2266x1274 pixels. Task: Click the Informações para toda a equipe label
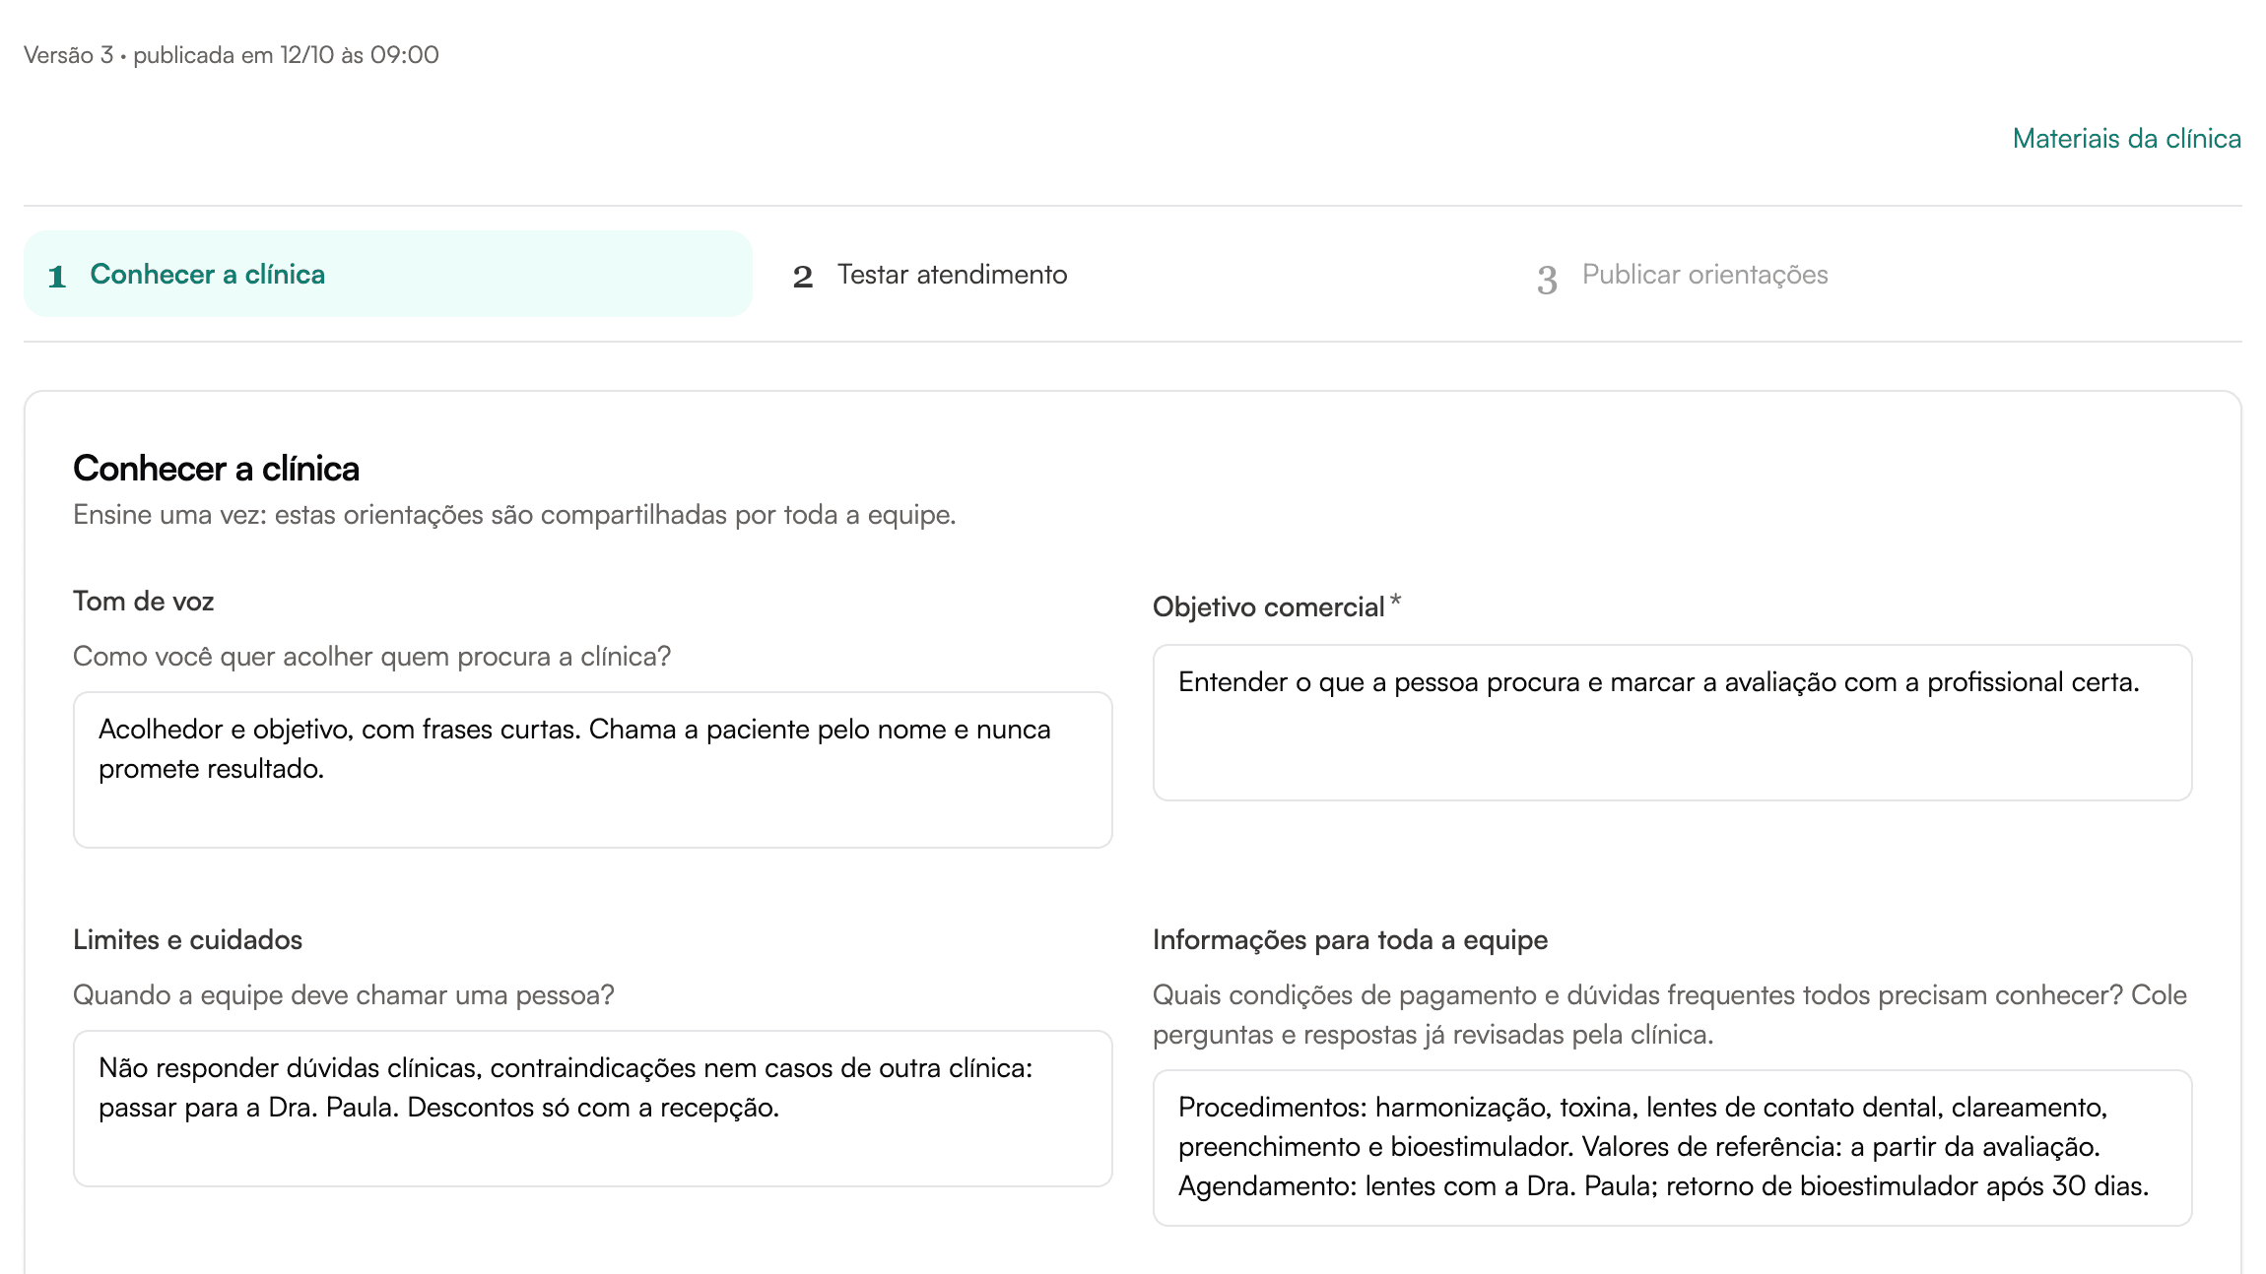point(1350,940)
